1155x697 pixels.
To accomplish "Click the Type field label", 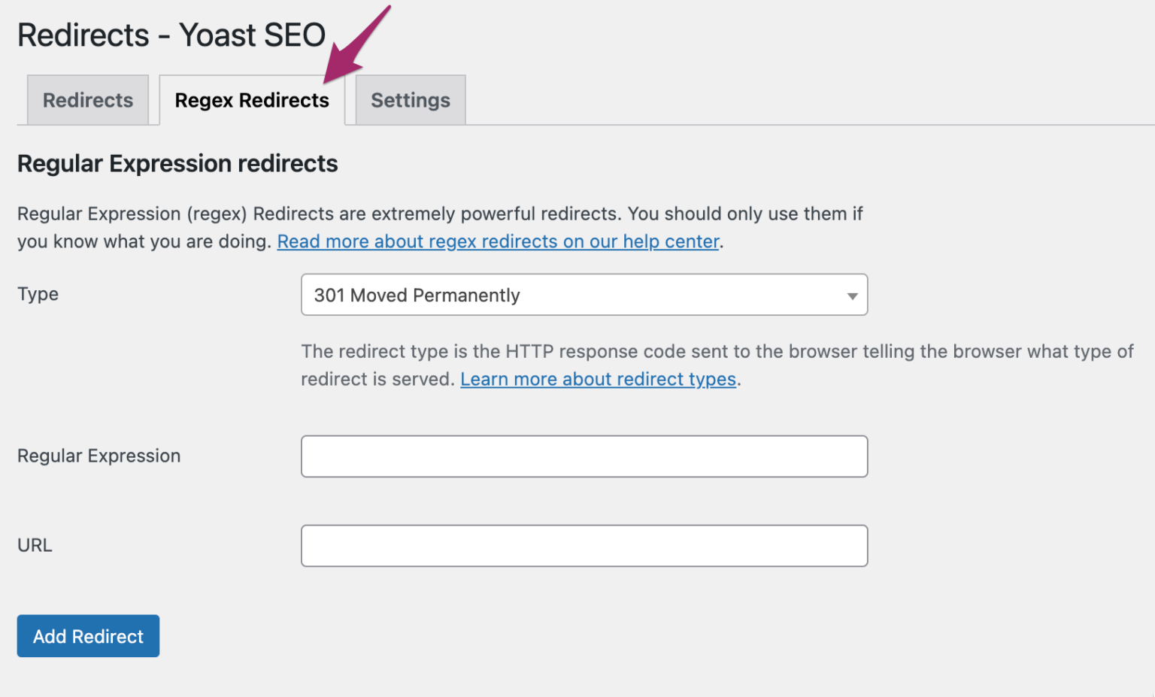I will click(x=38, y=294).
